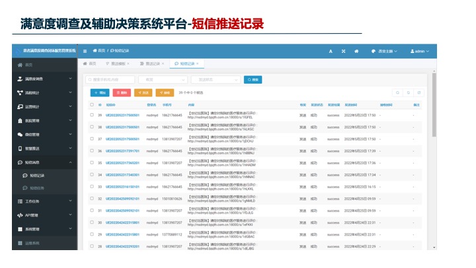Click the table toolbar export icon button
476x268 pixels.
pyautogui.click(x=419, y=93)
